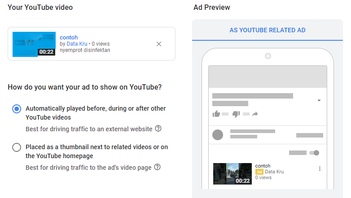
Task: Click the contoh ad thumbnail in phone preview
Action: [x=233, y=174]
